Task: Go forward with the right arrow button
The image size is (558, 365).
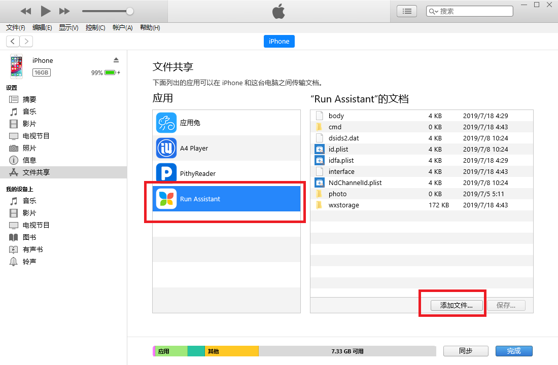Action: [x=26, y=41]
